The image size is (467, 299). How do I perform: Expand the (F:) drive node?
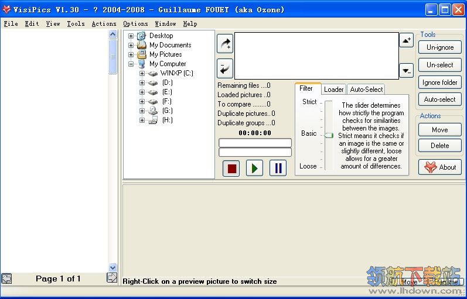coord(142,101)
